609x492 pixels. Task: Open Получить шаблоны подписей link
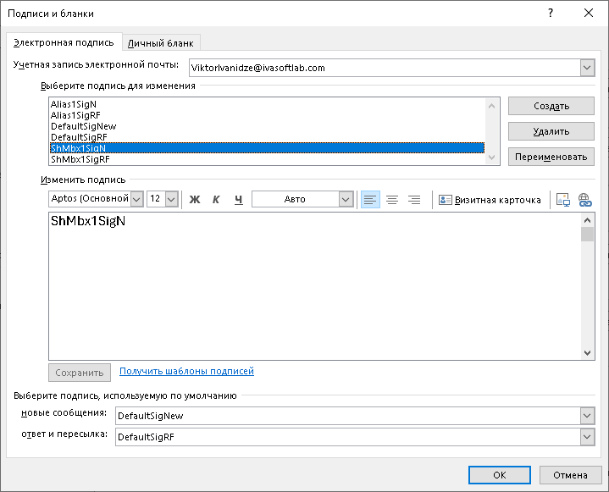[186, 371]
